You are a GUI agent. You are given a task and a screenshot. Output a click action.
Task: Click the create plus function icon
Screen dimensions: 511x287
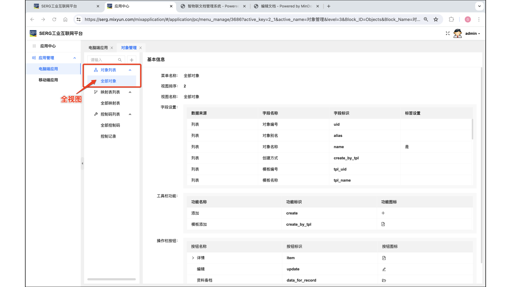coord(383,213)
